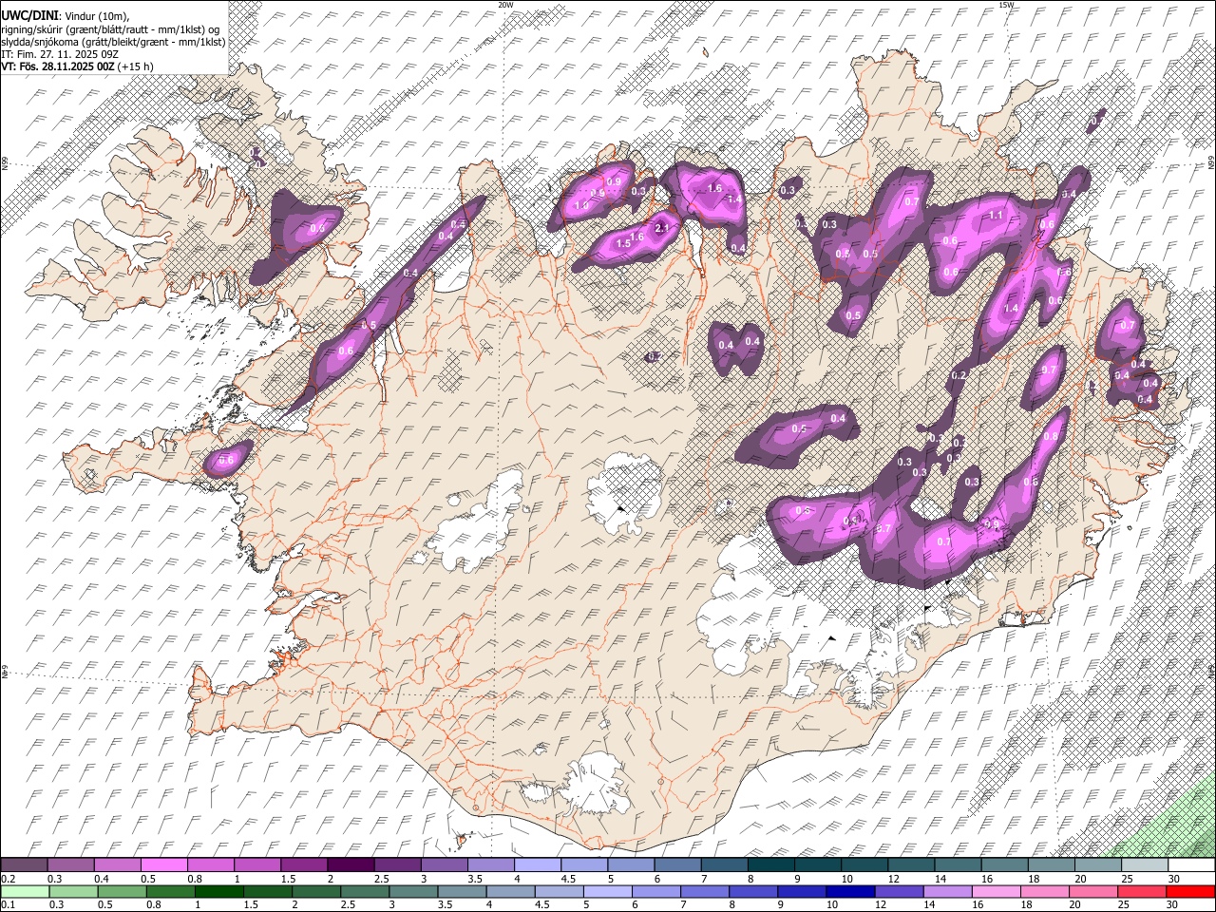Image resolution: width=1216 pixels, height=912 pixels.
Task: Pick the lower rain swatch labelled 25
Action: [x=1143, y=892]
